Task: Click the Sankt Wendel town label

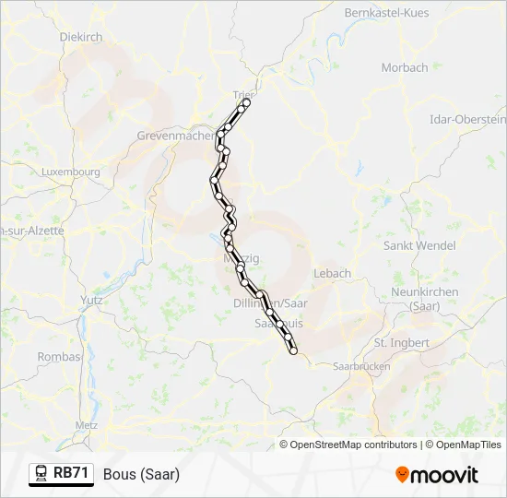Action: pos(419,245)
